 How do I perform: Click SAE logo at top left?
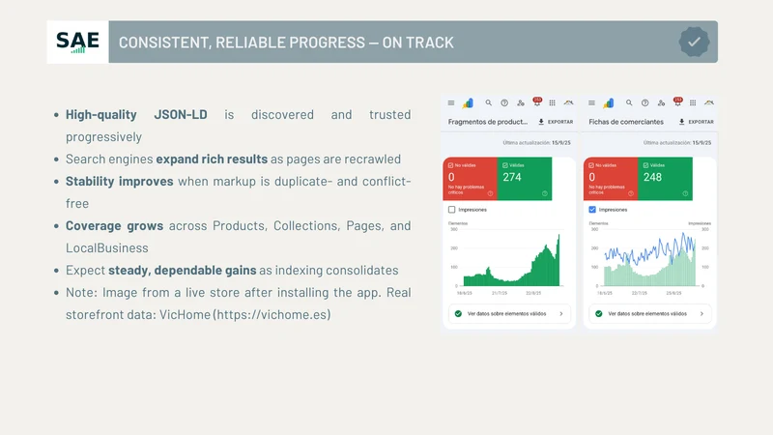tap(77, 42)
